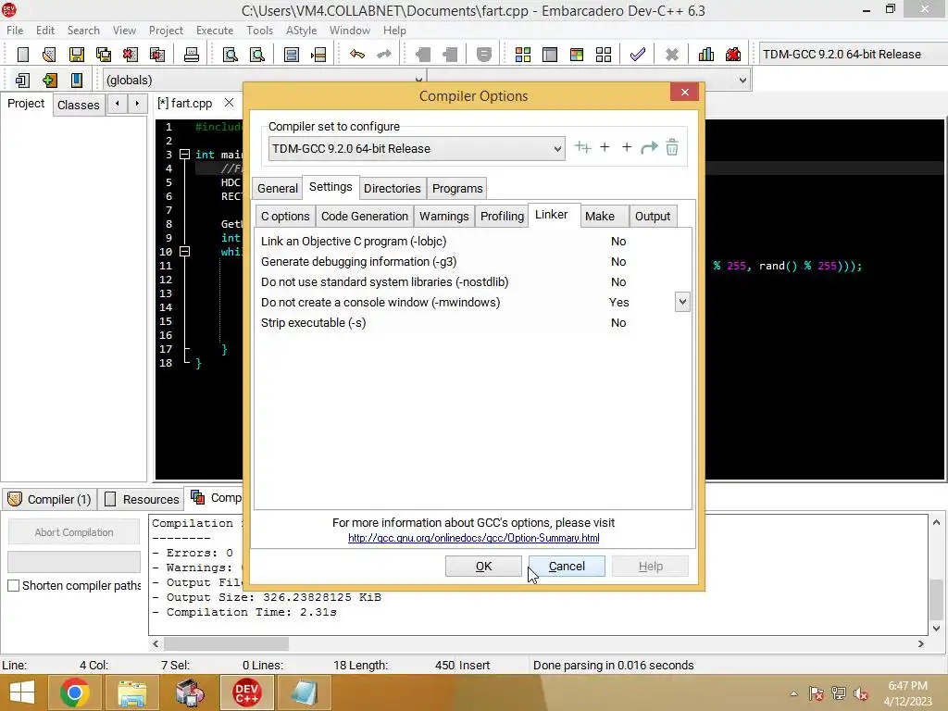This screenshot has width=948, height=711.
Task: Open the Output sub-tab
Action: [x=653, y=217]
